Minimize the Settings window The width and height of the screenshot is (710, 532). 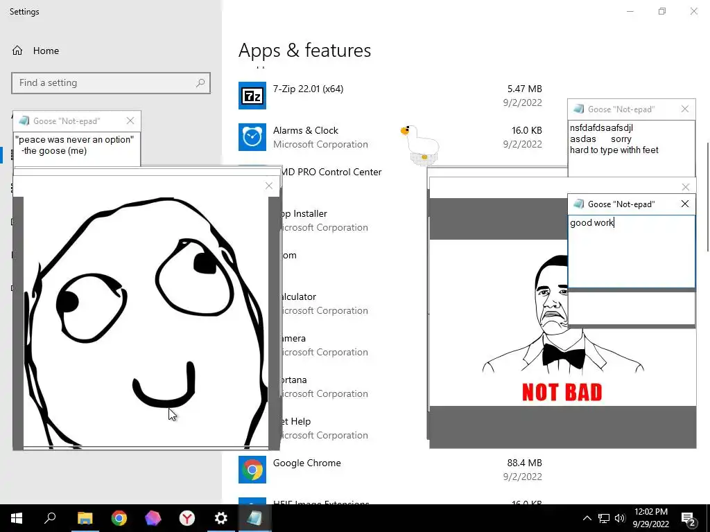pyautogui.click(x=630, y=11)
